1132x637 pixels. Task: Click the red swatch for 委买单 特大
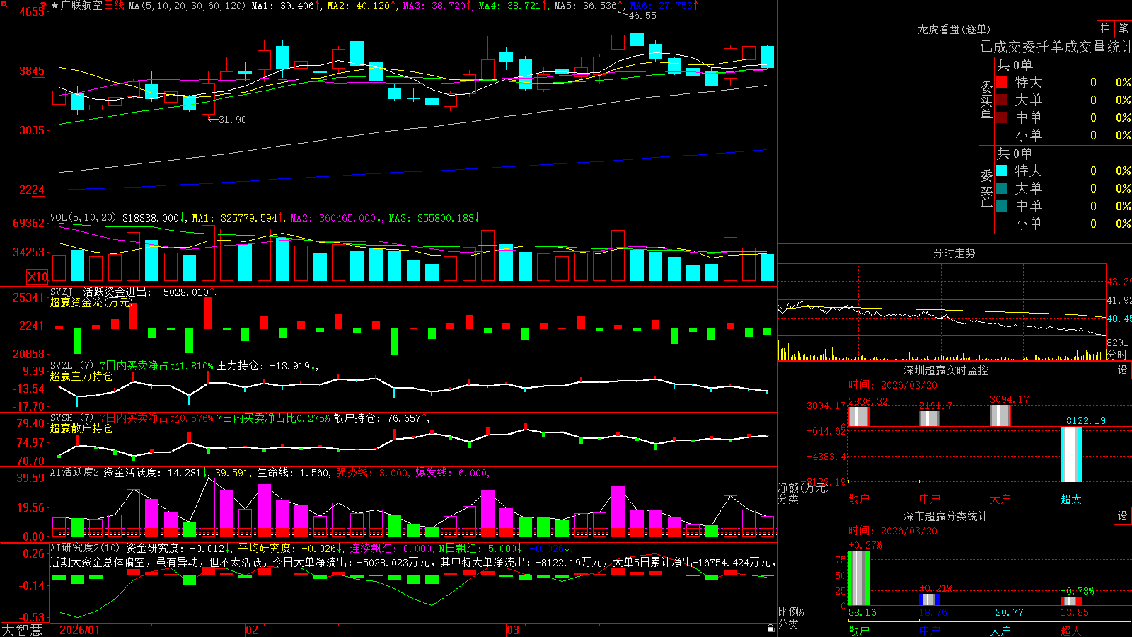(1002, 82)
